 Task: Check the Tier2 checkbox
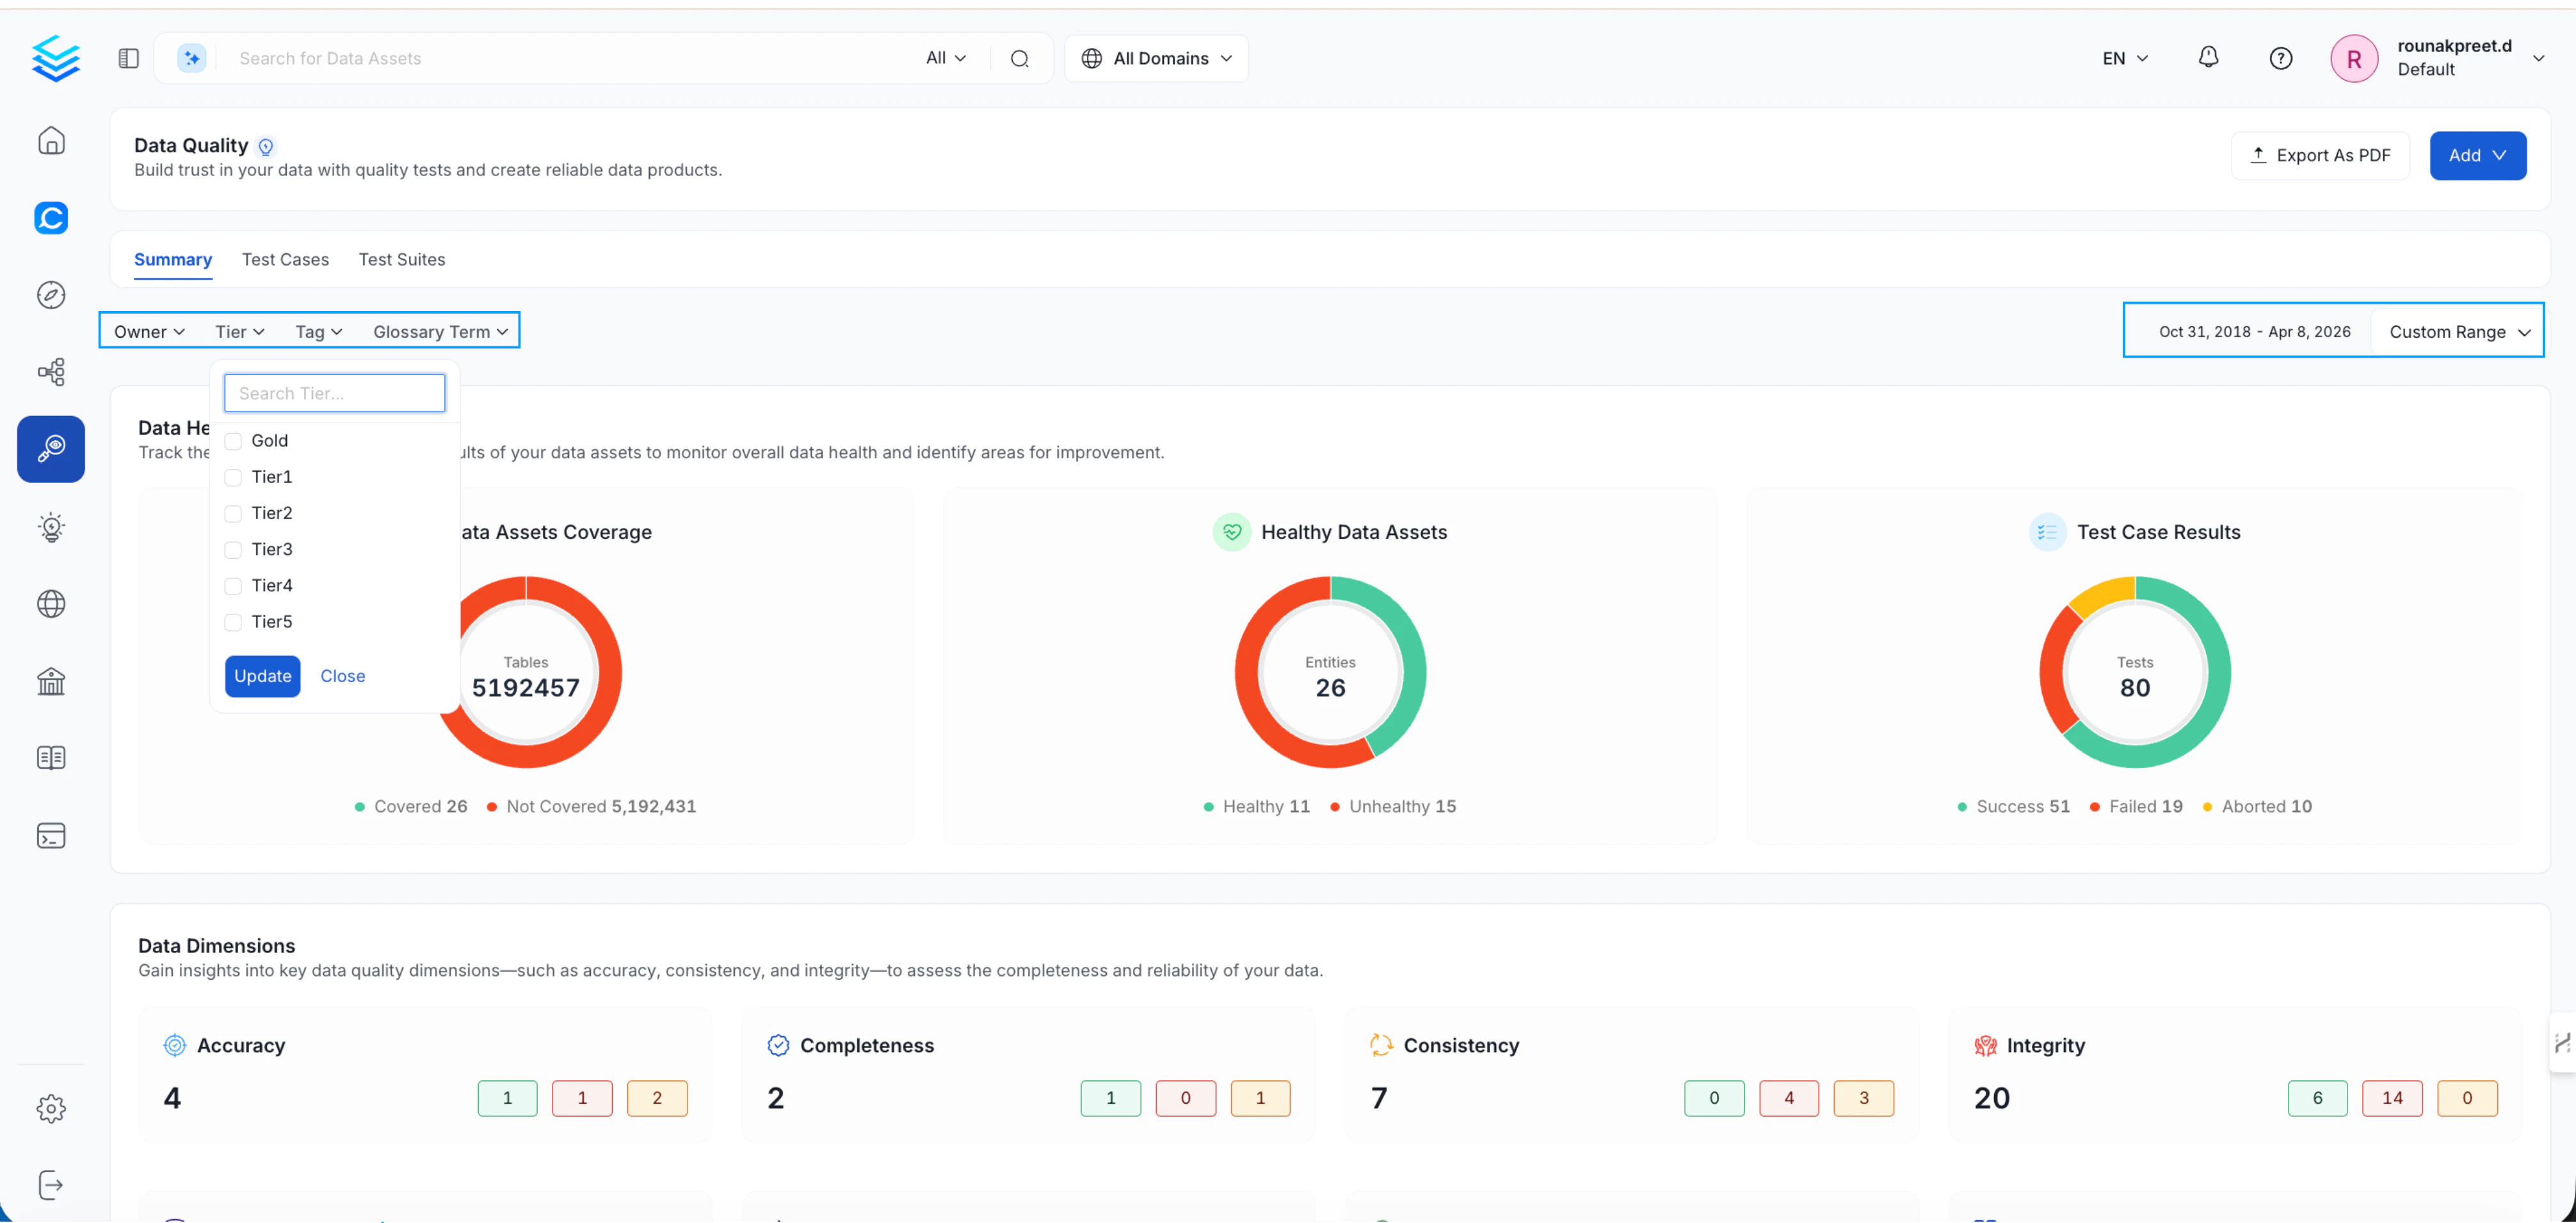tap(233, 513)
